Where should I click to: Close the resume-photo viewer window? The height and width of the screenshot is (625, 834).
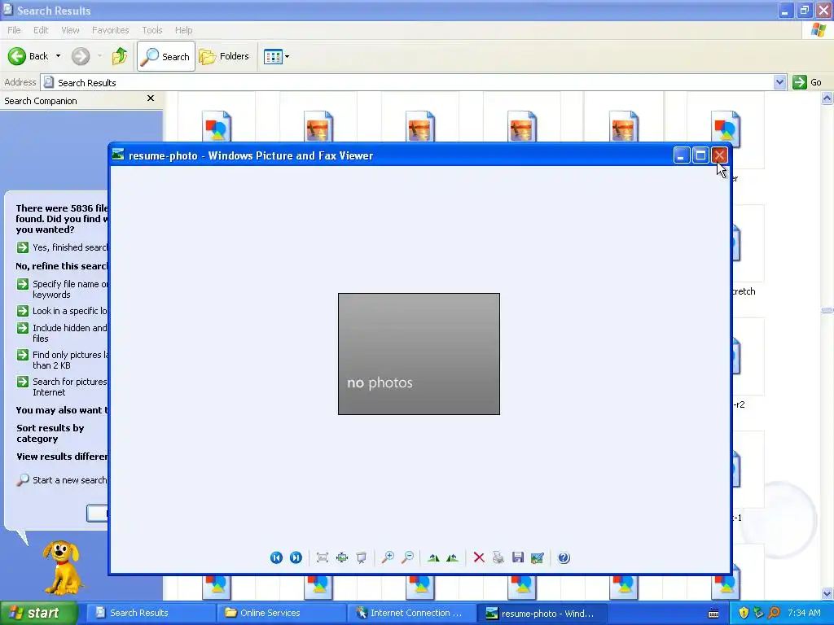coord(720,155)
